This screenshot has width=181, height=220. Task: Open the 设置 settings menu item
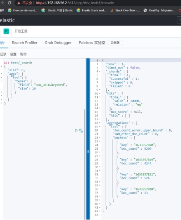[13, 54]
